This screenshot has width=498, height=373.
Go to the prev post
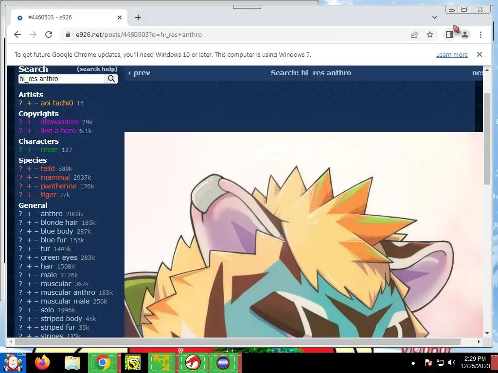[x=139, y=73]
